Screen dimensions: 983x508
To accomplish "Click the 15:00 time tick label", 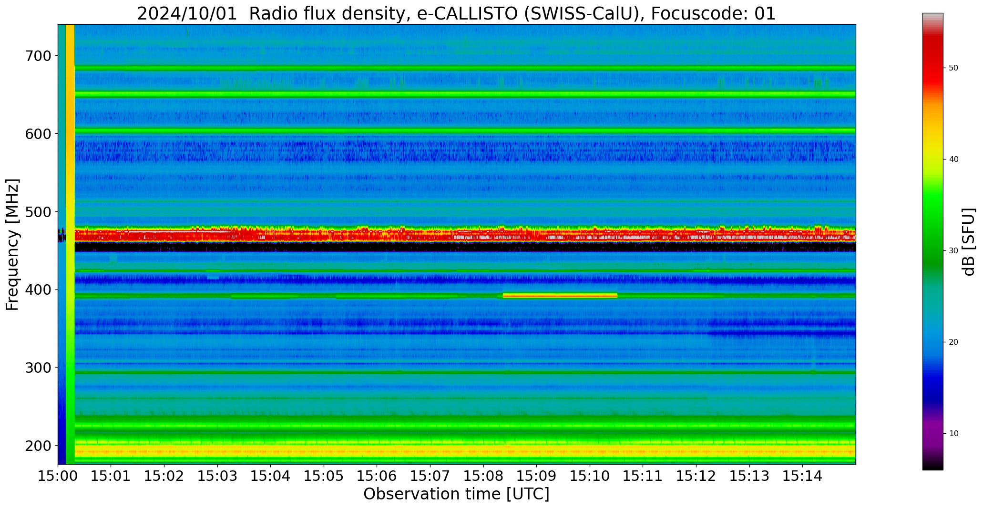I will click(58, 476).
